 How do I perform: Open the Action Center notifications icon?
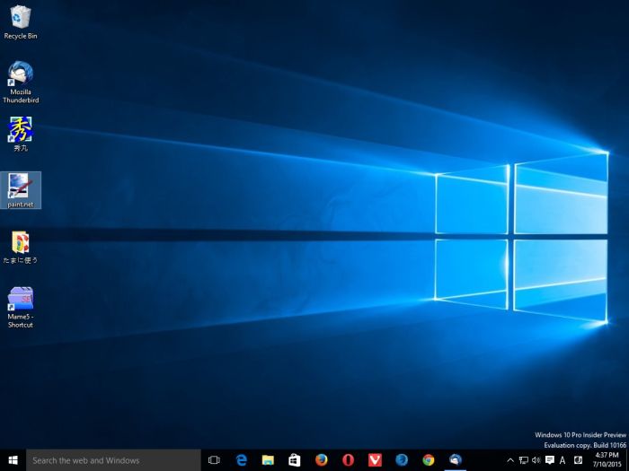tap(549, 460)
